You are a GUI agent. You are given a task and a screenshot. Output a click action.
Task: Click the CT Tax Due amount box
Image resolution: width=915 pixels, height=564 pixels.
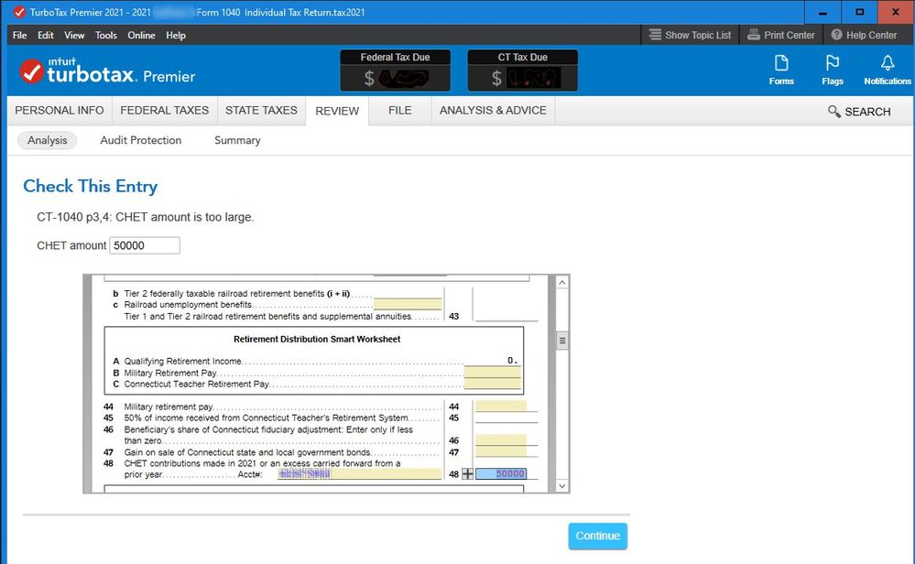click(522, 78)
